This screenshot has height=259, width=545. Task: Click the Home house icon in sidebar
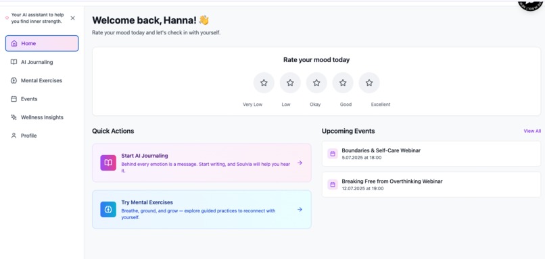click(14, 44)
